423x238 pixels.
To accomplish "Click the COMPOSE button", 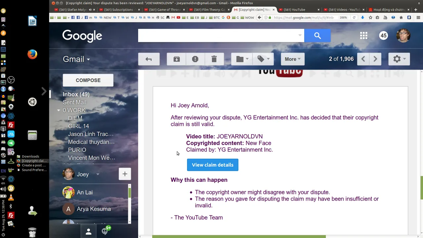I will [x=88, y=80].
